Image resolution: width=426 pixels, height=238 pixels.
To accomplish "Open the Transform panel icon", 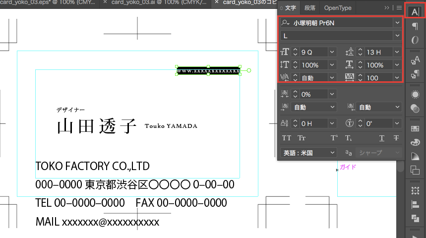I will [415, 190].
